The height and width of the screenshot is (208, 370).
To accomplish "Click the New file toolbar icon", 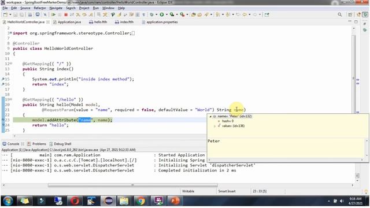I will (x=5, y=14).
